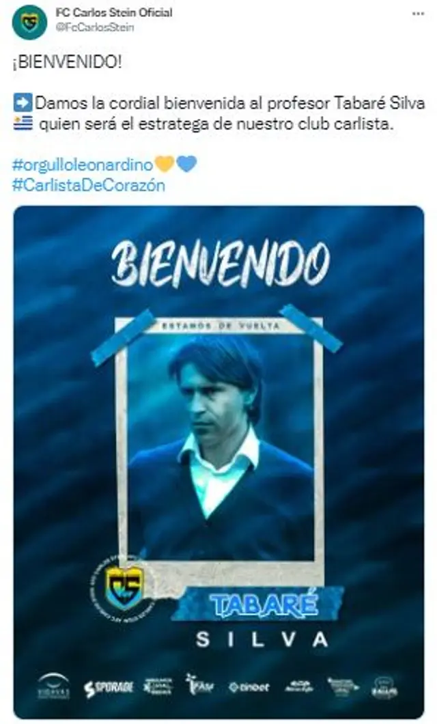The height and width of the screenshot is (724, 437).
Task: Click the club crest badge on the poster
Action: 124,587
